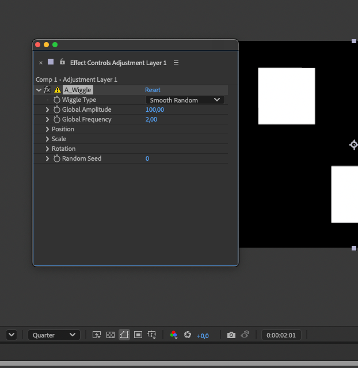Image resolution: width=358 pixels, height=368 pixels.
Task: Click the preview time 0:00:02:01
Action: [x=281, y=335]
